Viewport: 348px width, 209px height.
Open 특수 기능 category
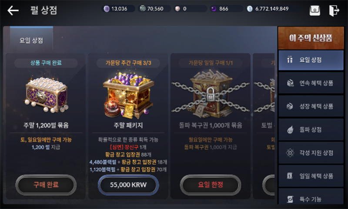pos(311,197)
